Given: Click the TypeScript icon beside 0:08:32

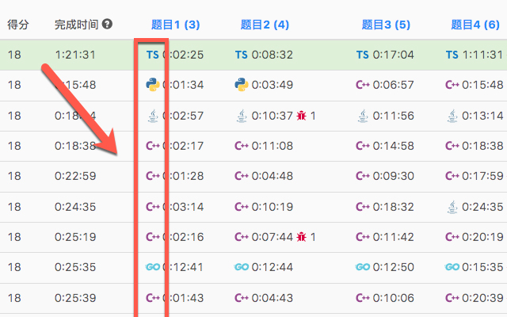Looking at the screenshot, I should [241, 55].
